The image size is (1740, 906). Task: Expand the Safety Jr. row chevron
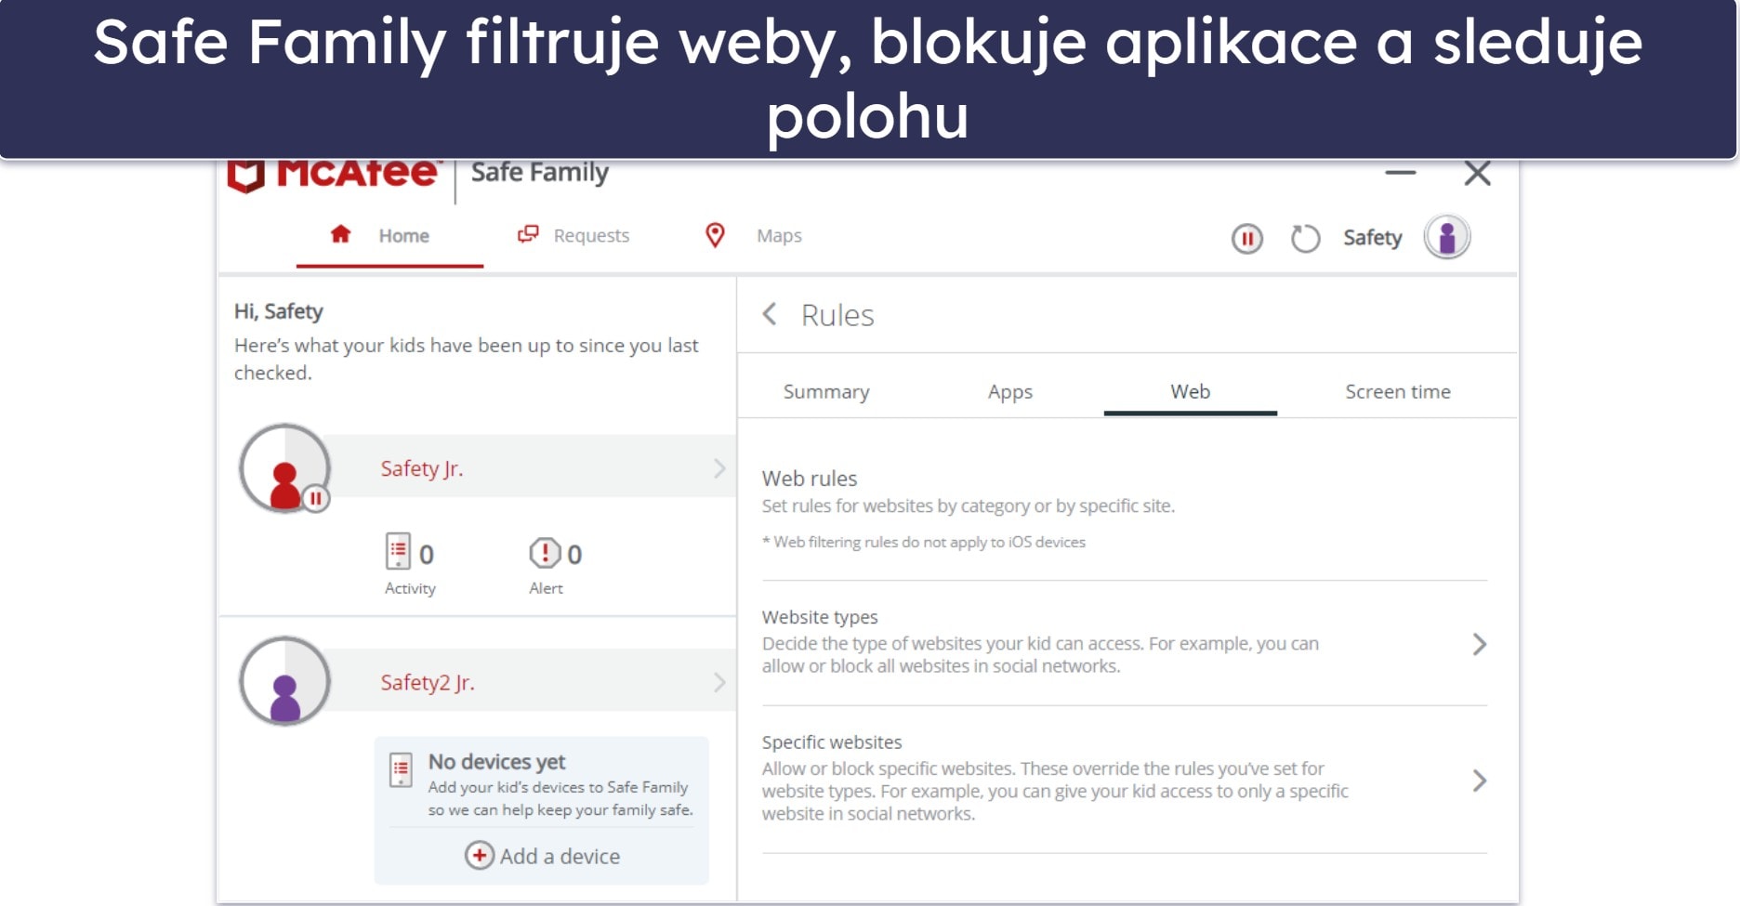point(719,468)
